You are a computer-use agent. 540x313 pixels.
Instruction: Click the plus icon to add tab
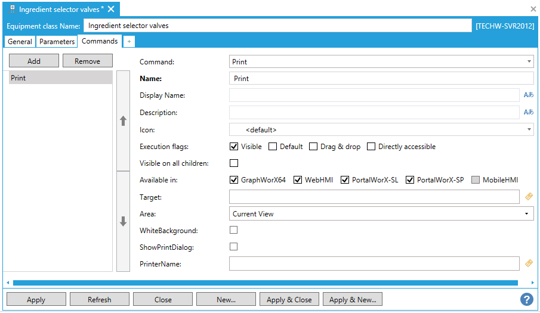coord(129,41)
